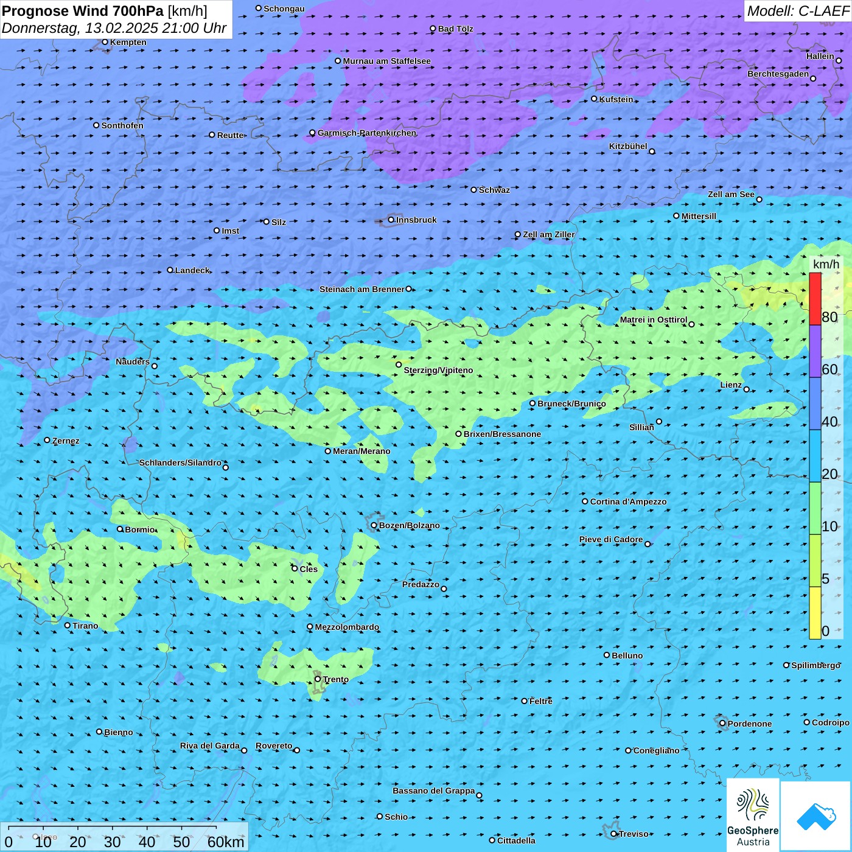Screen dimensions: 852x852
Task: Click the 'Sterzing/Vipiteno' label
Action: pos(438,370)
